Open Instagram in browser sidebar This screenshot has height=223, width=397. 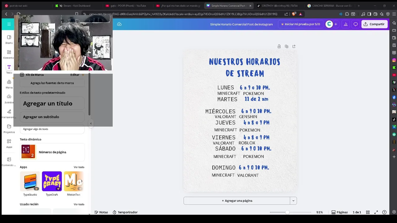394,60
